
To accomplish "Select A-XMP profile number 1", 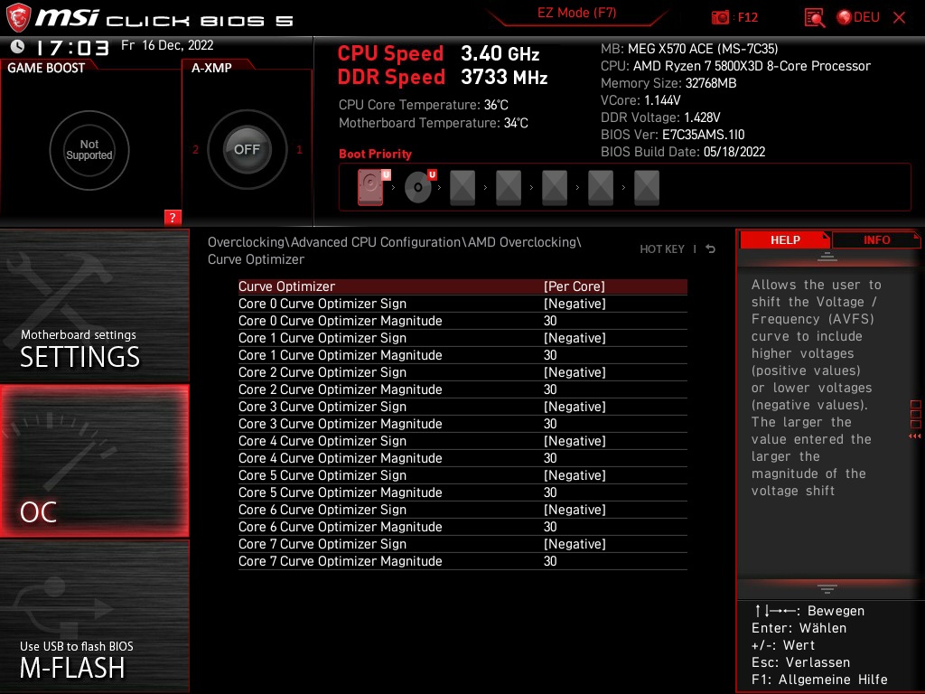I will [x=299, y=150].
